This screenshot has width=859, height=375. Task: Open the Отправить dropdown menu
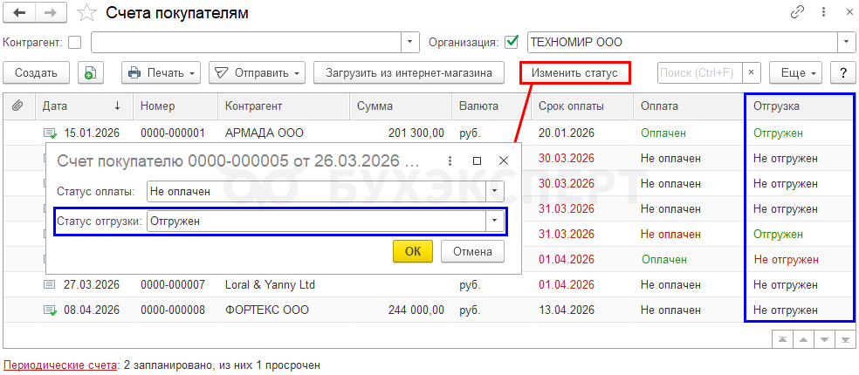click(x=257, y=72)
